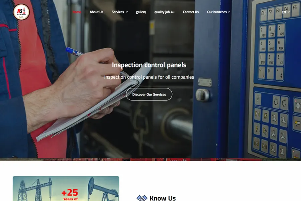Click the hero subtitle about oil companies
301x201 pixels.
tap(149, 77)
